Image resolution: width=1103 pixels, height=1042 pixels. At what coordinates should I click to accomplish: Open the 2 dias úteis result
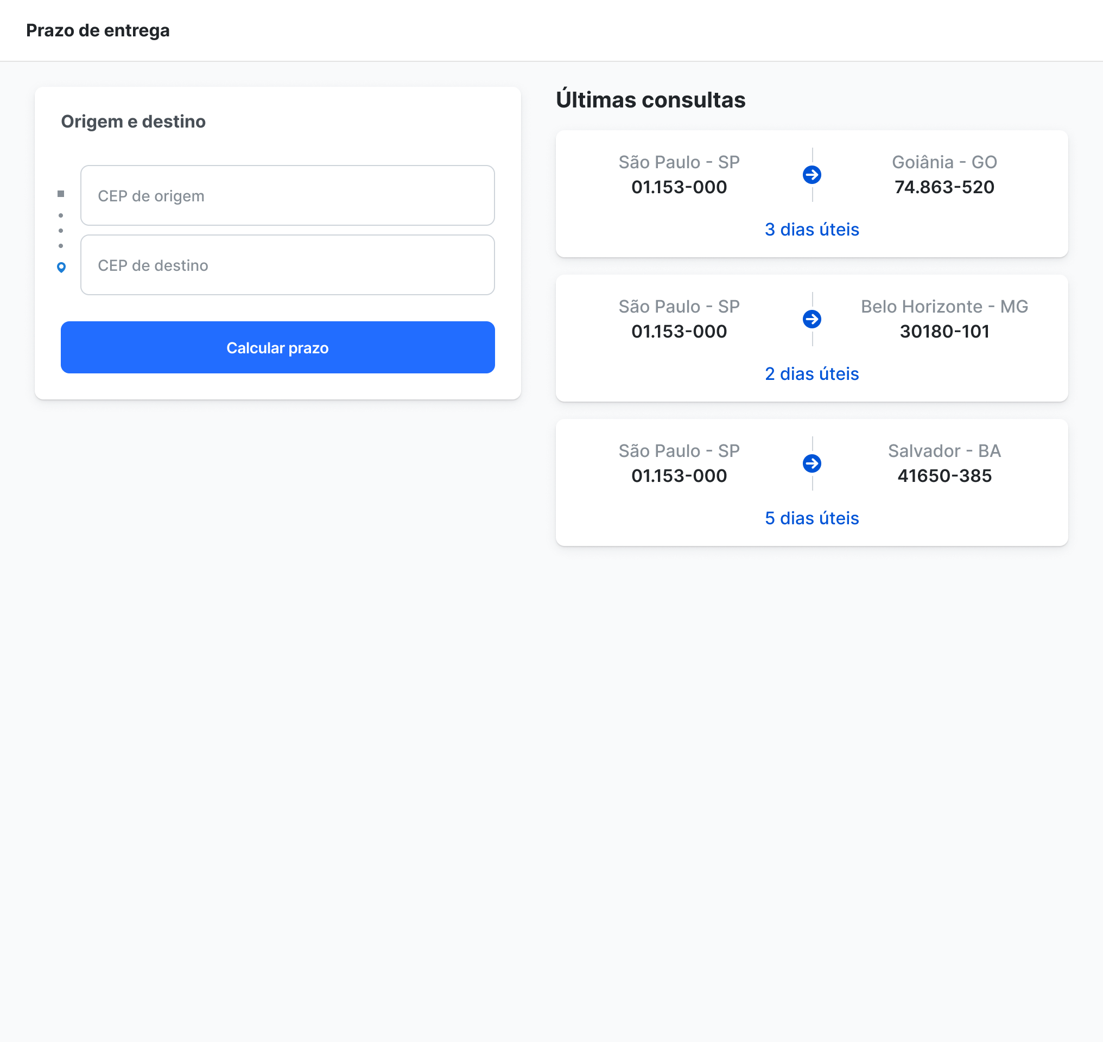click(x=812, y=374)
